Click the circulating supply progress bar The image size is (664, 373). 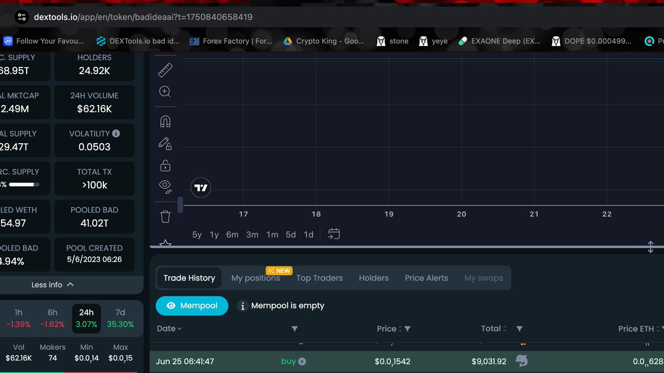coord(24,185)
